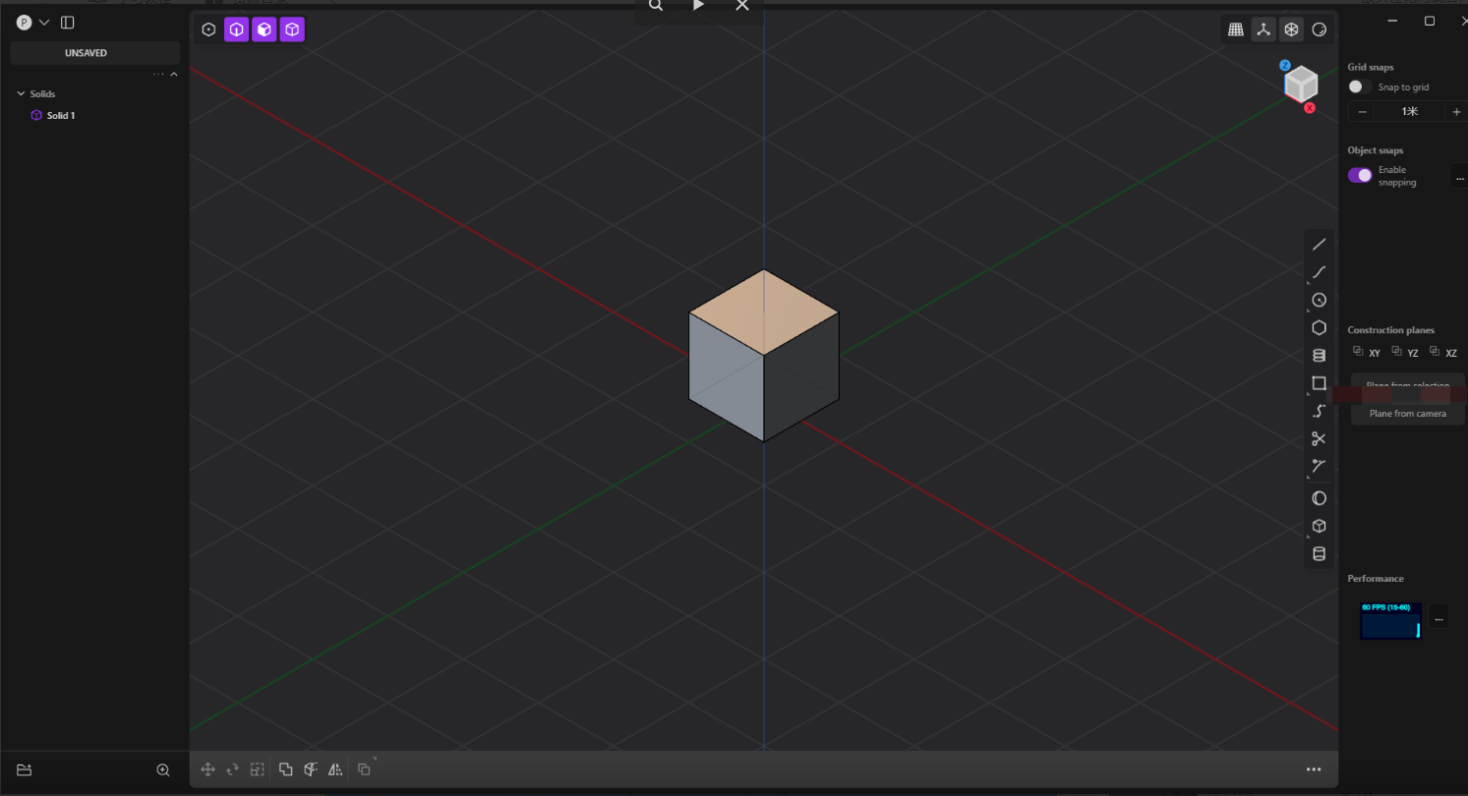The height and width of the screenshot is (796, 1468).
Task: Collapse the Solids tree group
Action: [x=21, y=94]
